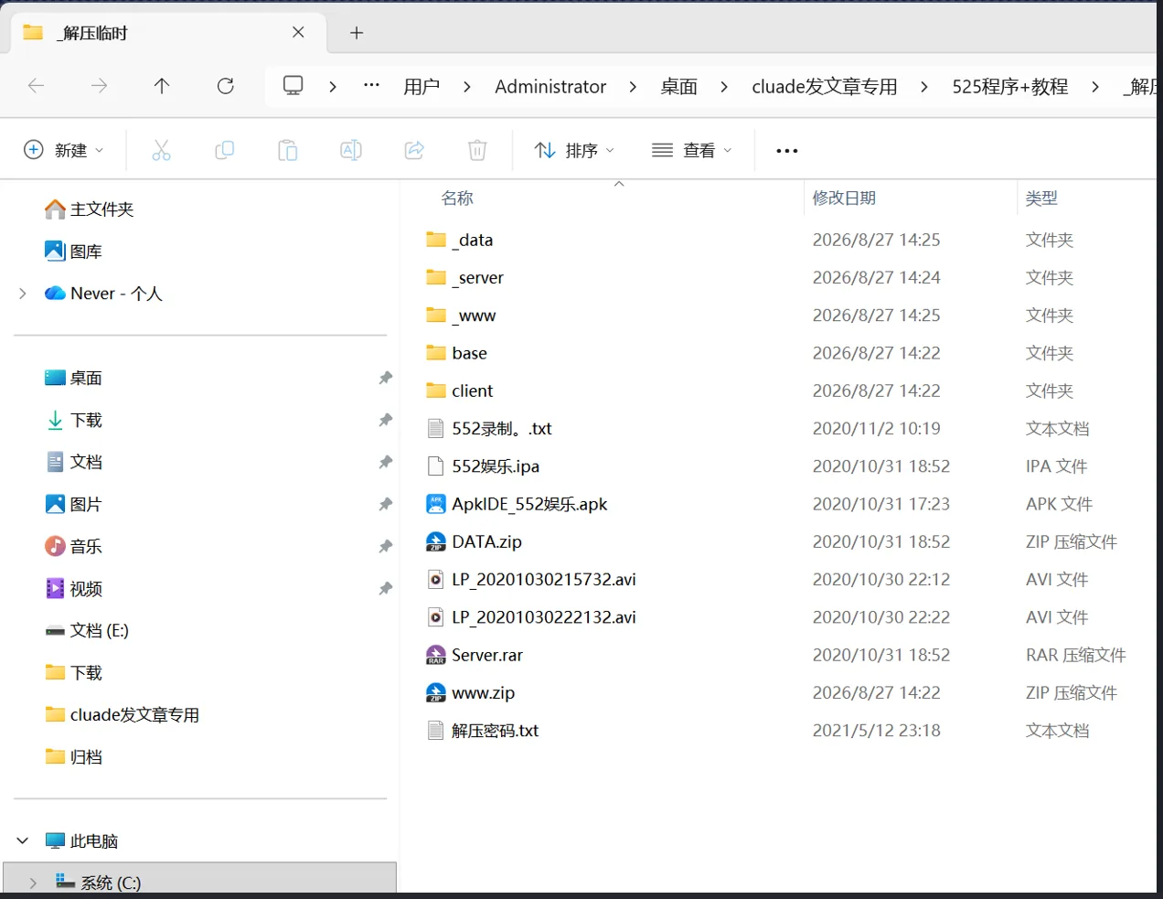Click the Cut scissors icon
1163x899 pixels.
click(161, 150)
